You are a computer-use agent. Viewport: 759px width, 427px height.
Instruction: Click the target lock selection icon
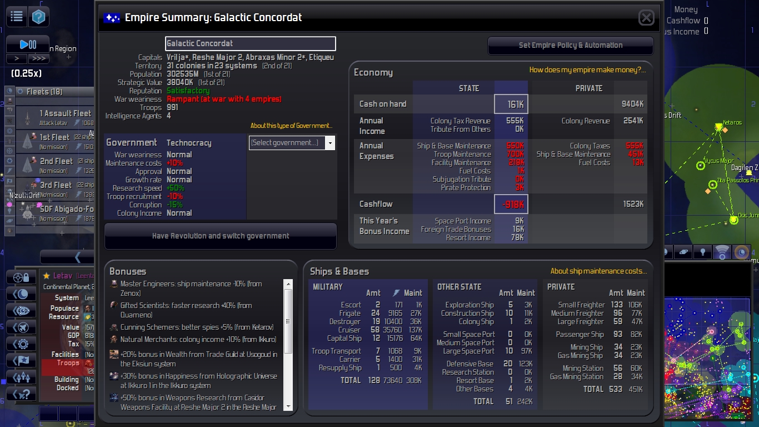click(22, 277)
